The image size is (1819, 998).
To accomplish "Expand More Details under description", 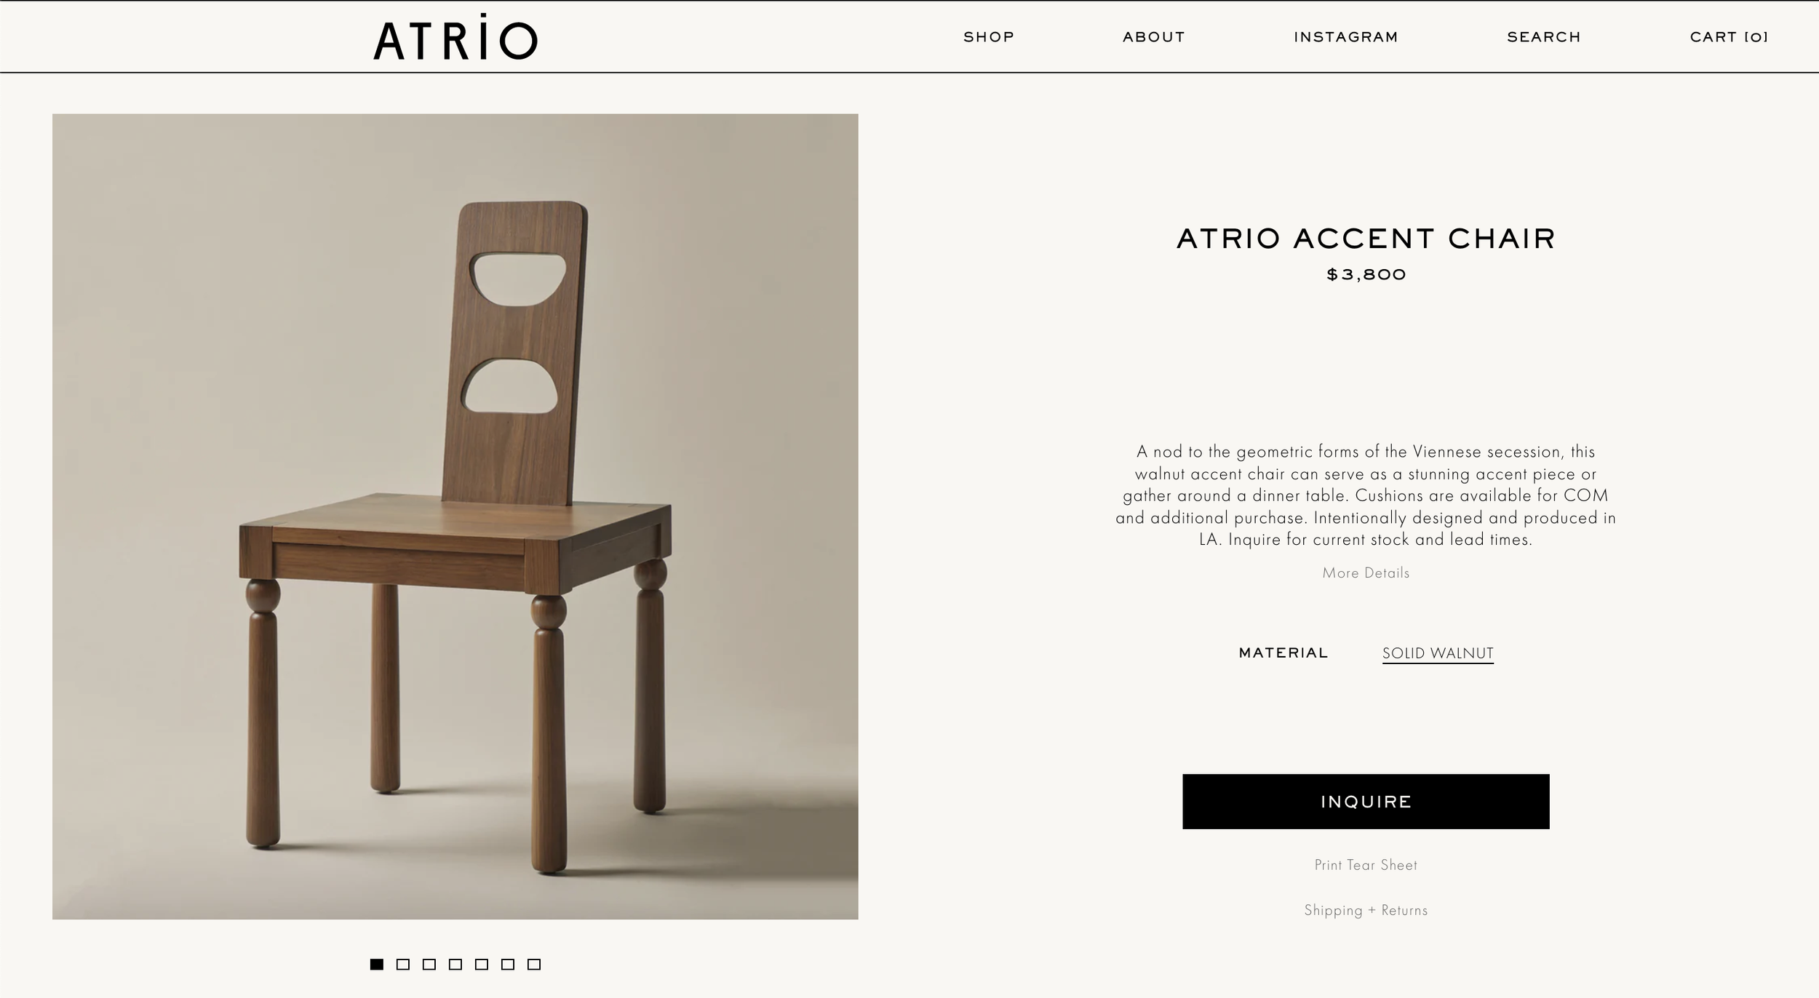I will [1366, 573].
